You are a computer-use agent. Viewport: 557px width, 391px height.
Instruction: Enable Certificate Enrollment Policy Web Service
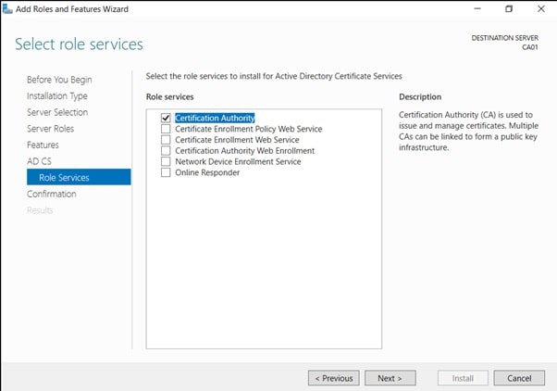click(166, 130)
